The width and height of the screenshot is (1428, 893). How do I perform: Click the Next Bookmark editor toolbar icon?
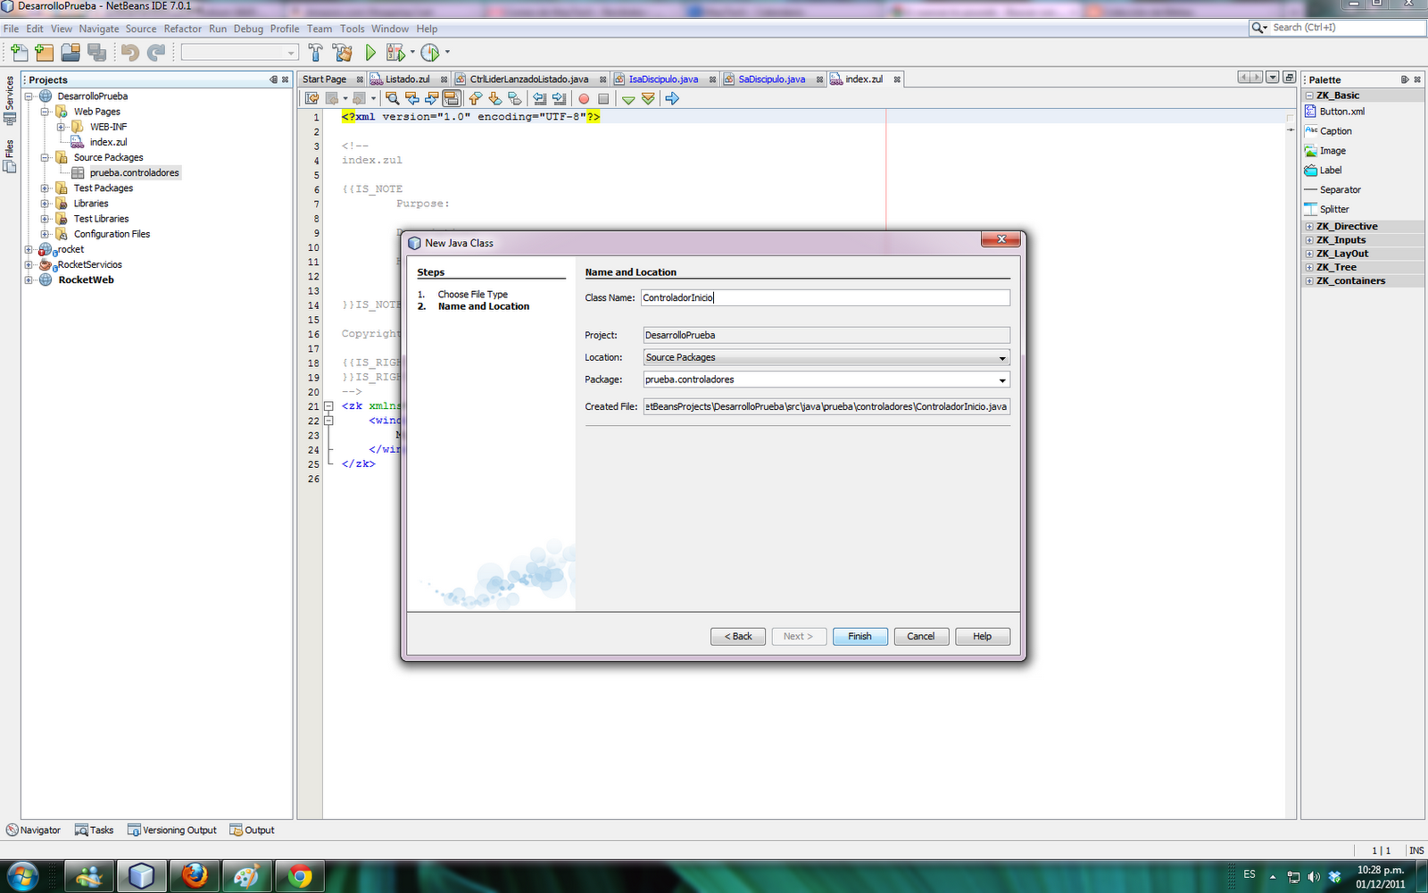(x=494, y=98)
